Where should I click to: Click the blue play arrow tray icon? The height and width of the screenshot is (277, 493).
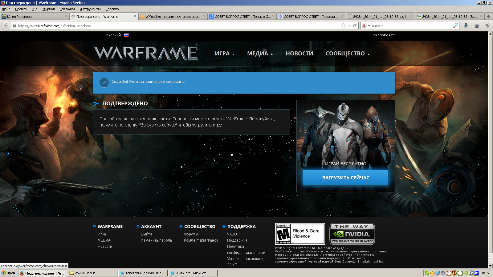pos(477,273)
